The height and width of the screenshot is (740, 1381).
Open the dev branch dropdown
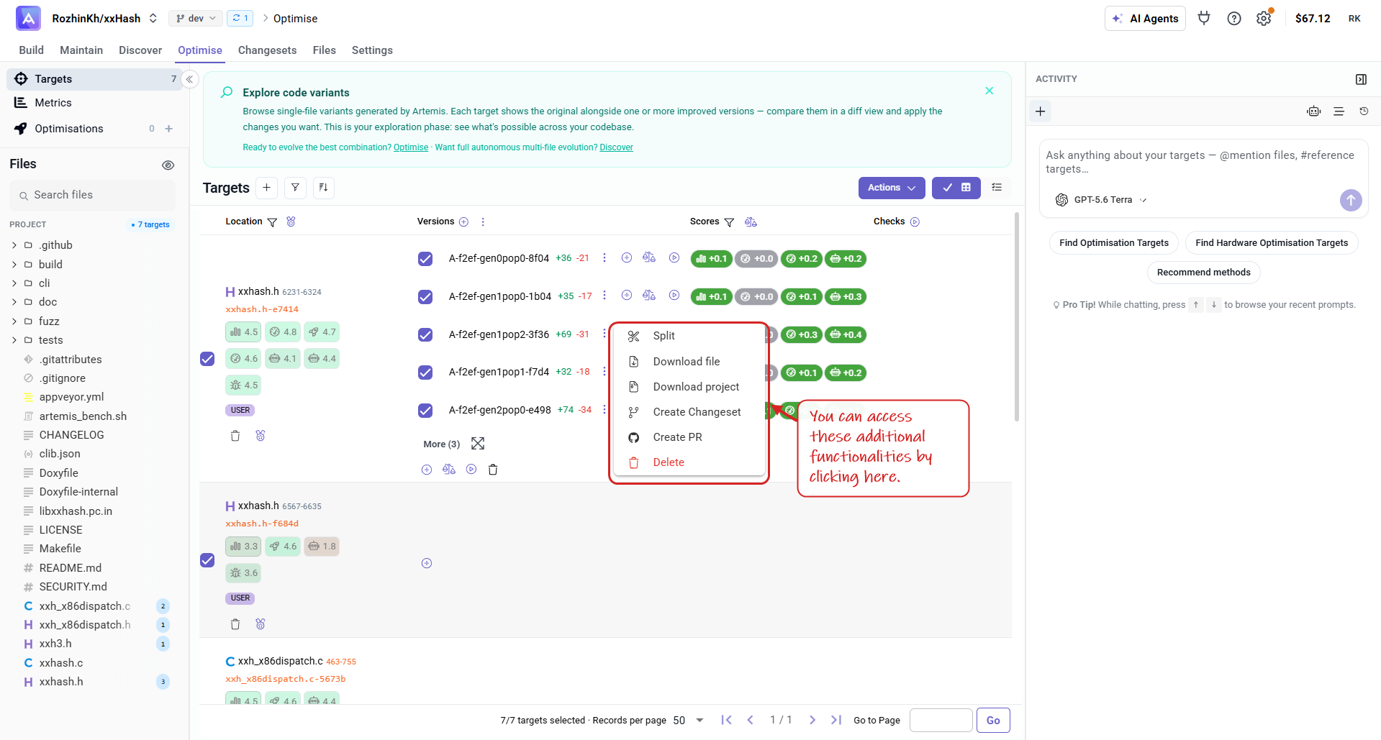tap(196, 19)
